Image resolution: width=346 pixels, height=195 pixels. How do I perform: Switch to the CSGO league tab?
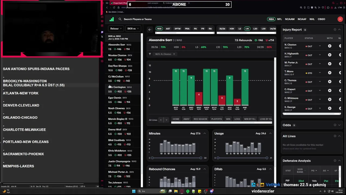[321, 19]
